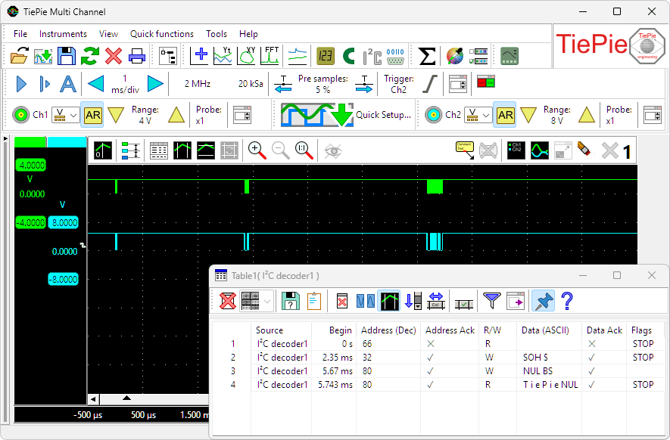The width and height of the screenshot is (670, 440).
Task: Click the blue question mark help icon
Action: point(567,301)
